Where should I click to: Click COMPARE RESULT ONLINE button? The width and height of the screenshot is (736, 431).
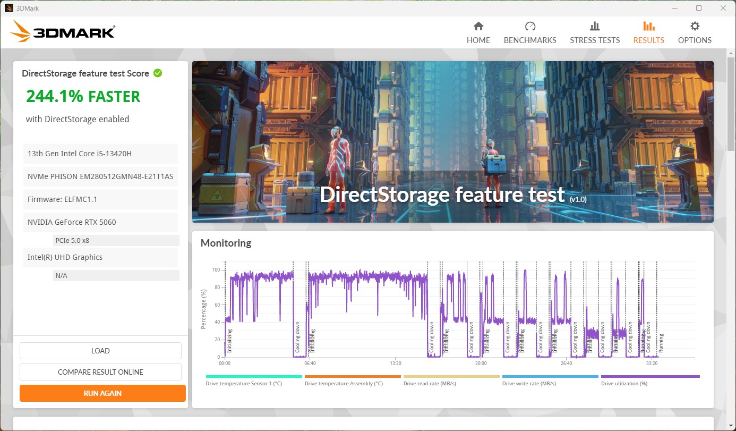point(100,372)
